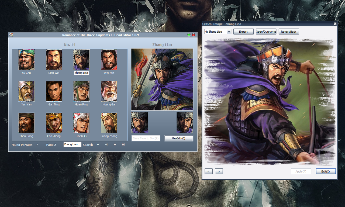
Task: Go to the next page of portraits
Action: [x=115, y=145]
